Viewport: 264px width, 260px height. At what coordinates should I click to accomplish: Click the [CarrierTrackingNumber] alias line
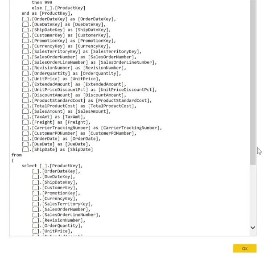click(92, 128)
